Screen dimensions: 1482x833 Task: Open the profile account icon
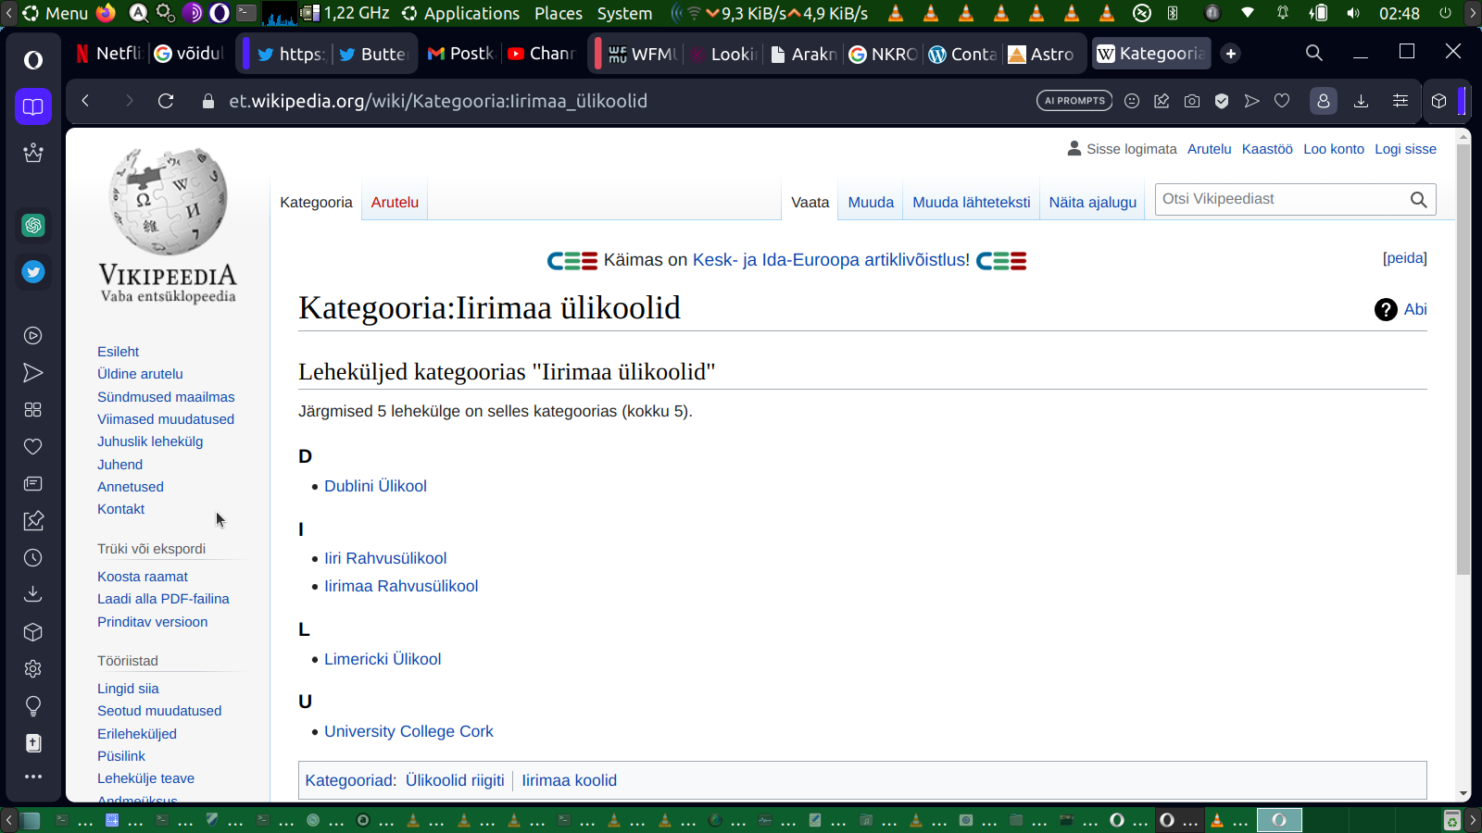(x=1324, y=101)
